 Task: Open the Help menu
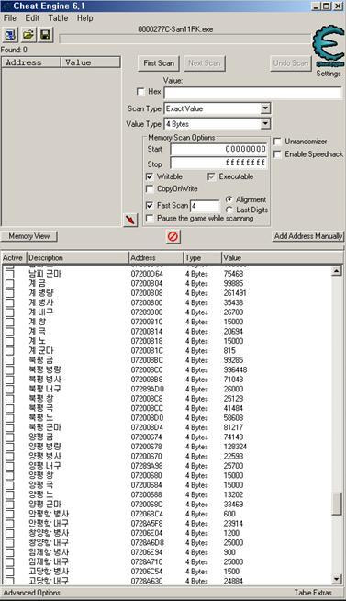[85, 18]
